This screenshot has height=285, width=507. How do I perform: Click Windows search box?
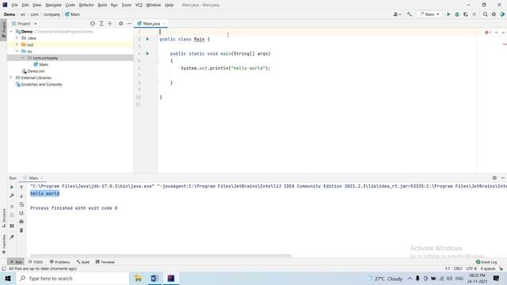click(72, 278)
